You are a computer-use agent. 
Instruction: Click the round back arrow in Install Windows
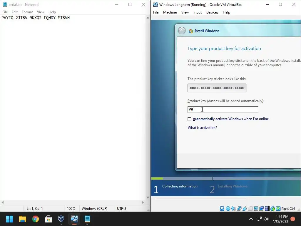click(x=182, y=31)
